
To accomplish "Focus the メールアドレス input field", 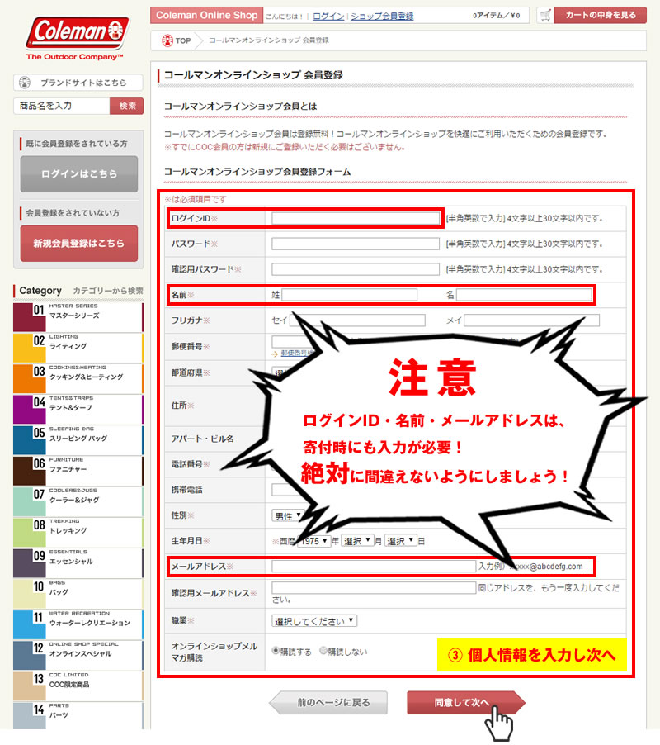I will pos(374,567).
